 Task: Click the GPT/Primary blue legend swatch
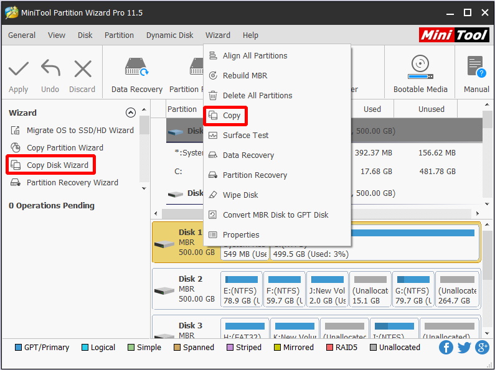point(18,348)
